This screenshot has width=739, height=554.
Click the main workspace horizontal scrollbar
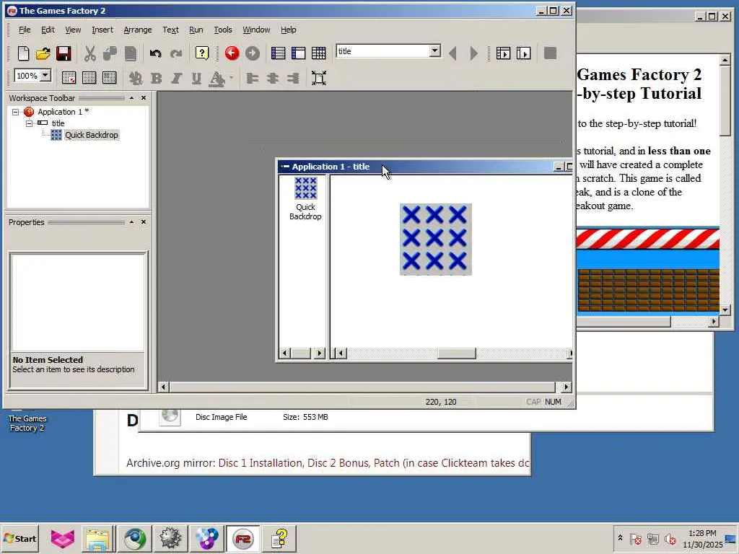pyautogui.click(x=363, y=387)
